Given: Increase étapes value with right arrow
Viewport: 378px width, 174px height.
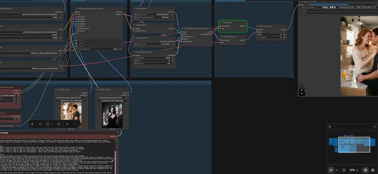Looking at the screenshot, I should (x=173, y=61).
